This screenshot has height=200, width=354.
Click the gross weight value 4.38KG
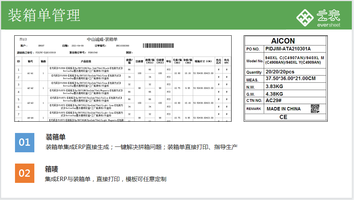point(274,94)
